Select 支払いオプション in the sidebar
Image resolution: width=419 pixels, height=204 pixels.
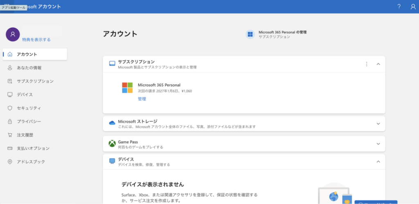click(33, 148)
